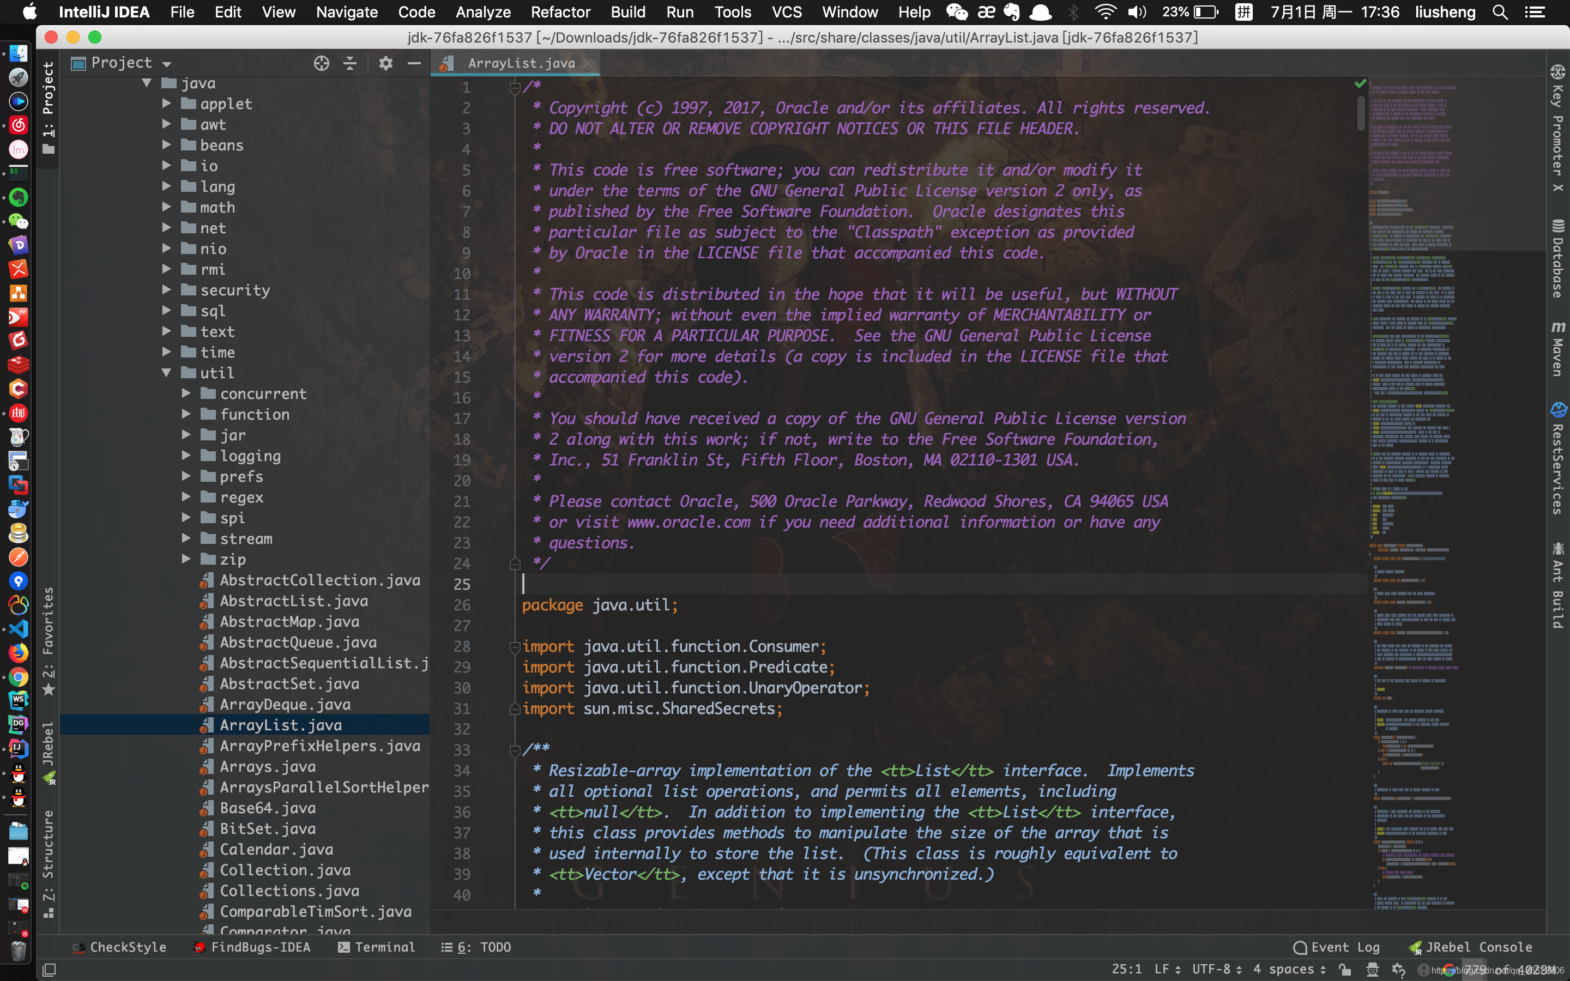1570x981 pixels.
Task: Open the Analyze menu
Action: (x=484, y=11)
